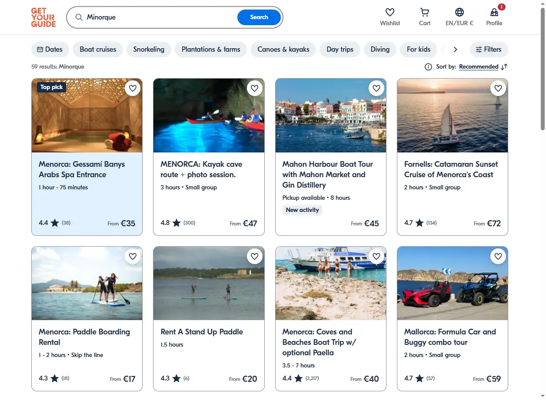Click the star rating on Paddle Boarding Rental
The height and width of the screenshot is (400, 546).
click(x=55, y=379)
